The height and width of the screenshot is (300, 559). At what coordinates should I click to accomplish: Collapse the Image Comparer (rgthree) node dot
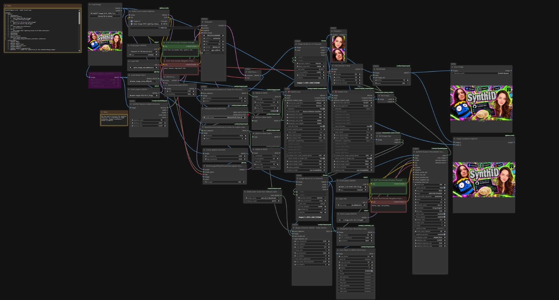[x=455, y=139]
